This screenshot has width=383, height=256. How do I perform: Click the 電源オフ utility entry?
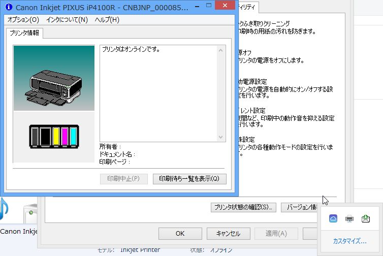pos(271,56)
